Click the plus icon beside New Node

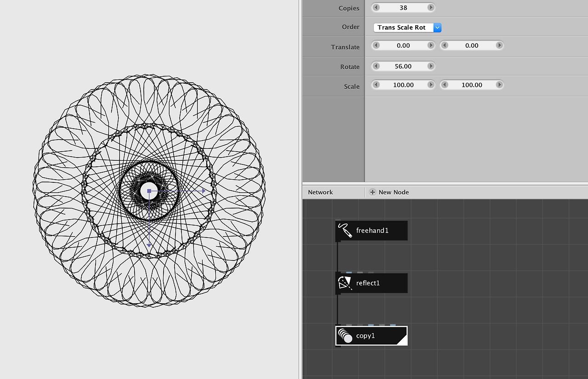pos(373,192)
